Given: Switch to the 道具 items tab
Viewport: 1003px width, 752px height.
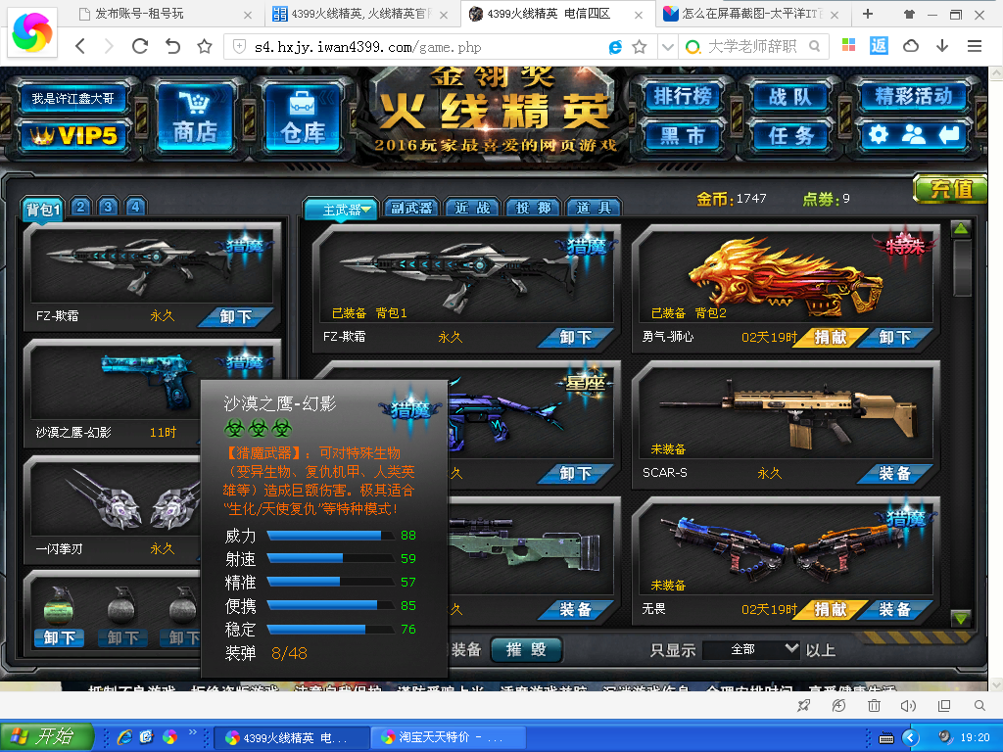Looking at the screenshot, I should click(x=594, y=208).
